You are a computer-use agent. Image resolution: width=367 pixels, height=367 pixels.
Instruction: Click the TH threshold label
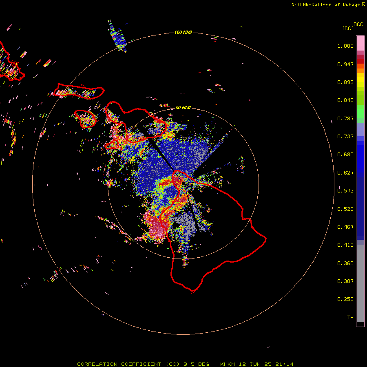(350, 318)
